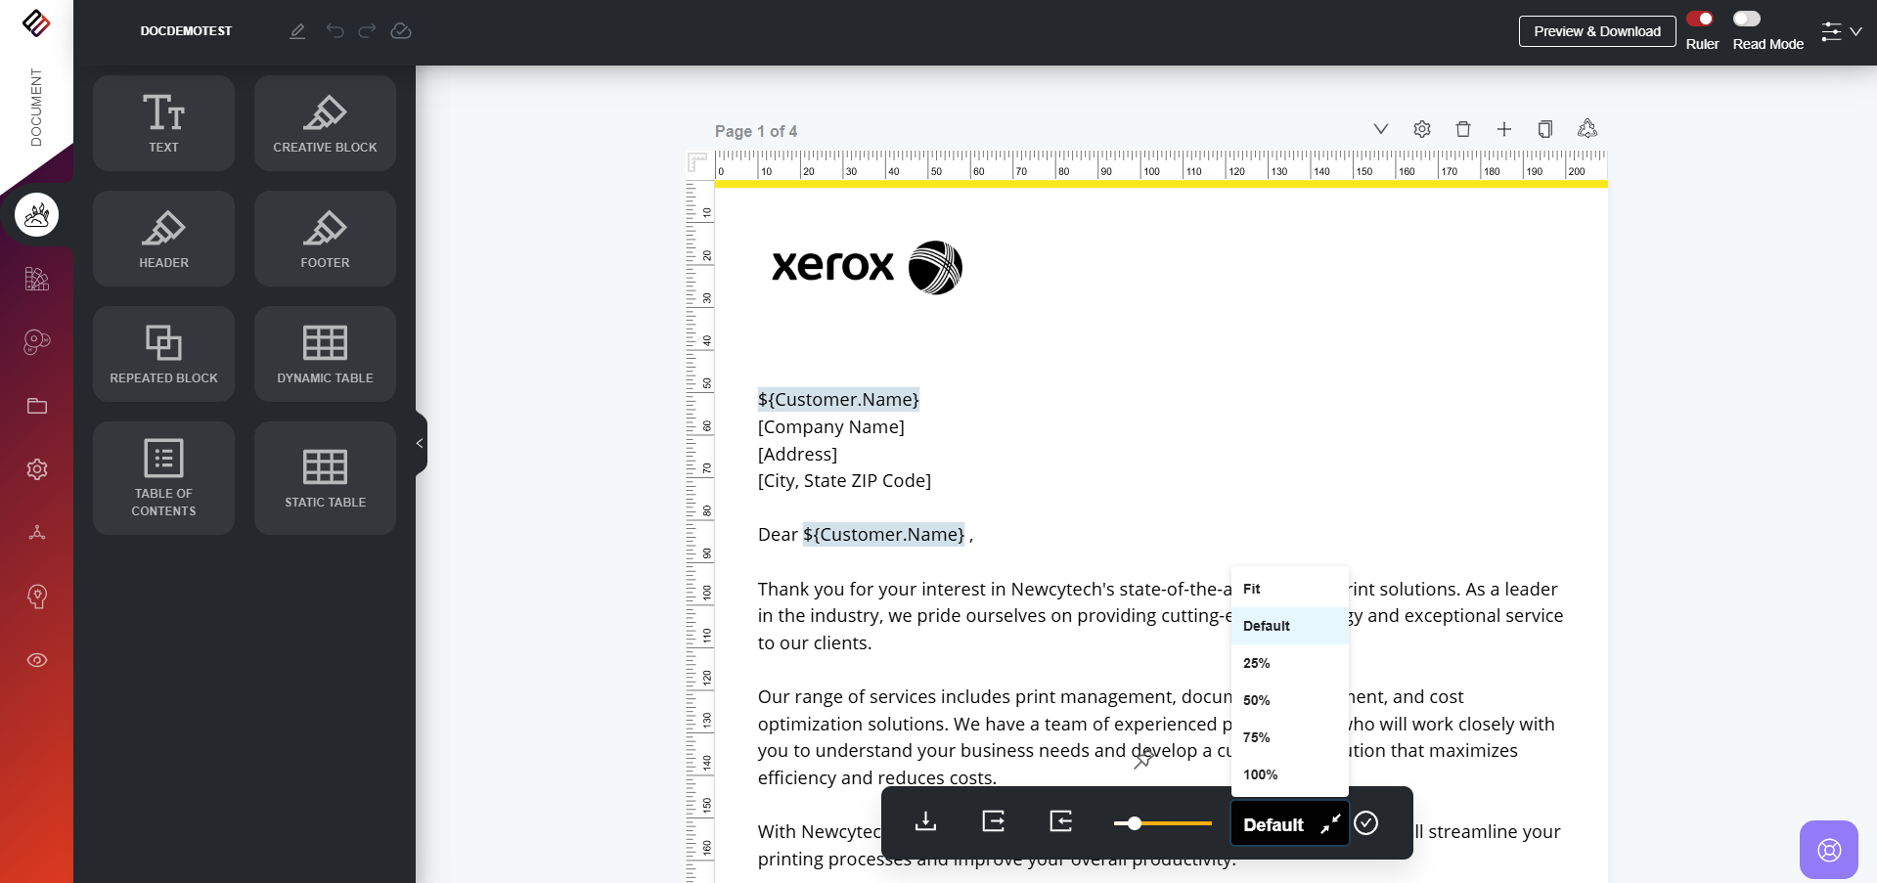Click the undo arrow in top bar
This screenshot has height=883, width=1877.
pyautogui.click(x=335, y=31)
